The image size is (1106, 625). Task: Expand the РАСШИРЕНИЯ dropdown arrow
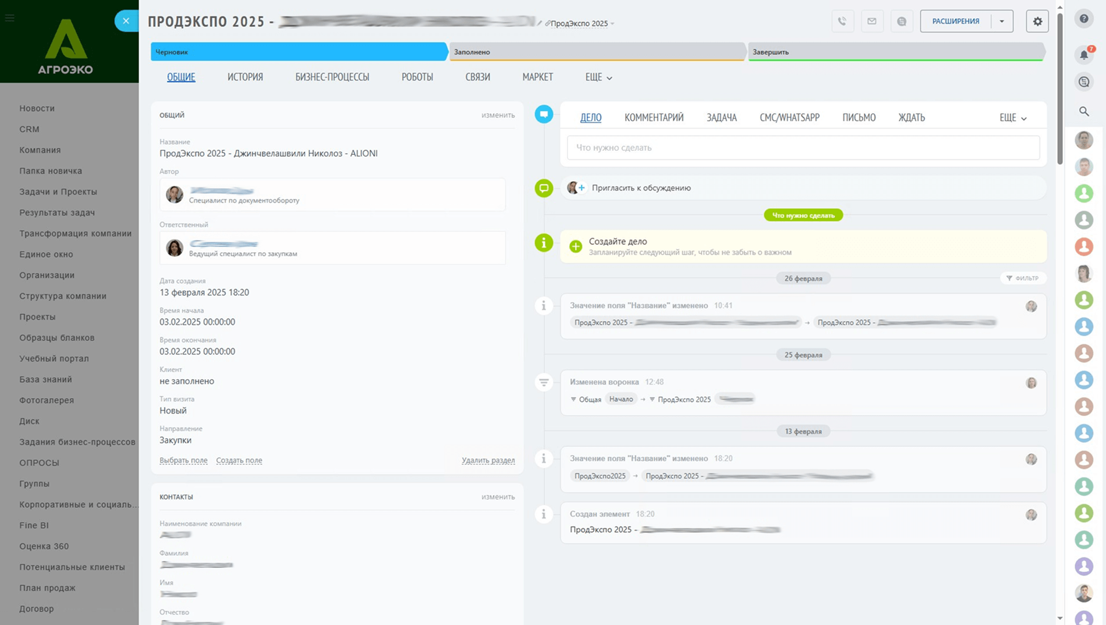click(1002, 21)
